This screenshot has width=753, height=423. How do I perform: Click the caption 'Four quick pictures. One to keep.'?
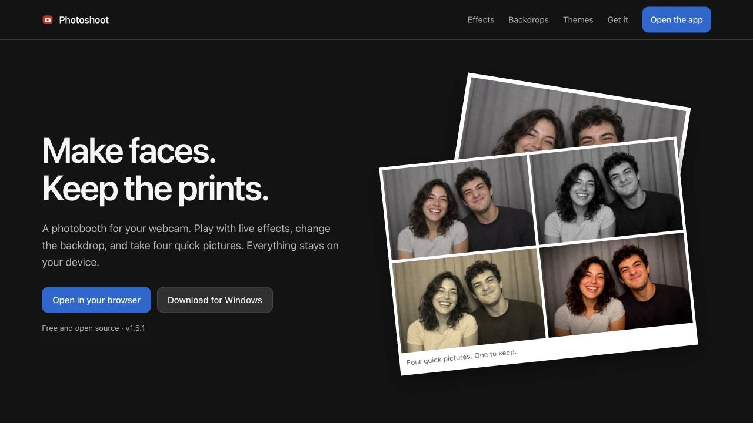pos(461,357)
